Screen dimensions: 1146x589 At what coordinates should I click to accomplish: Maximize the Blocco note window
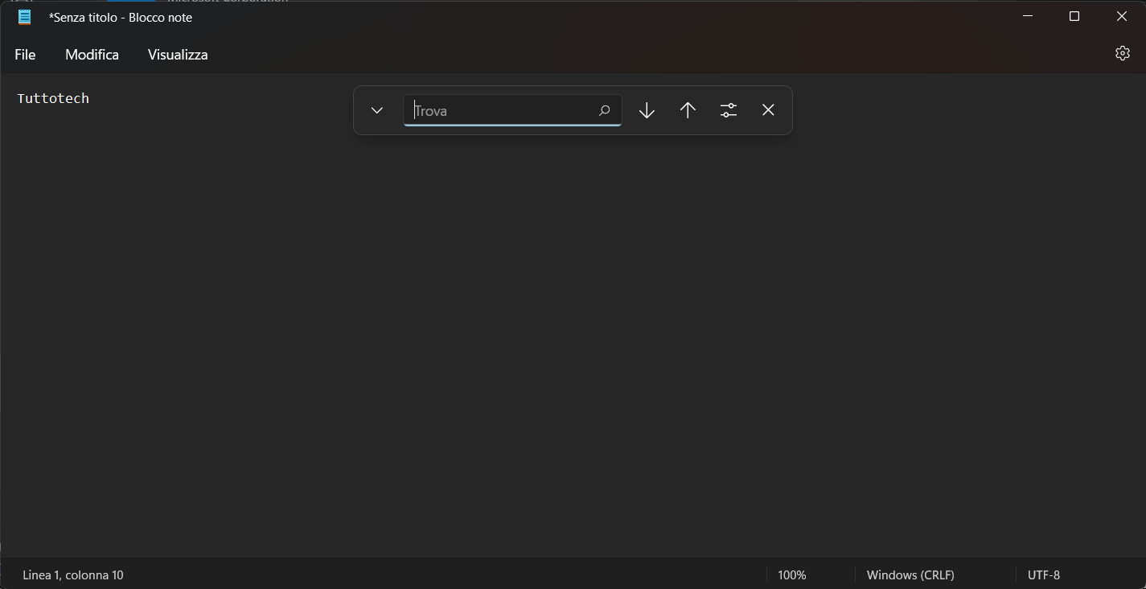coord(1074,17)
